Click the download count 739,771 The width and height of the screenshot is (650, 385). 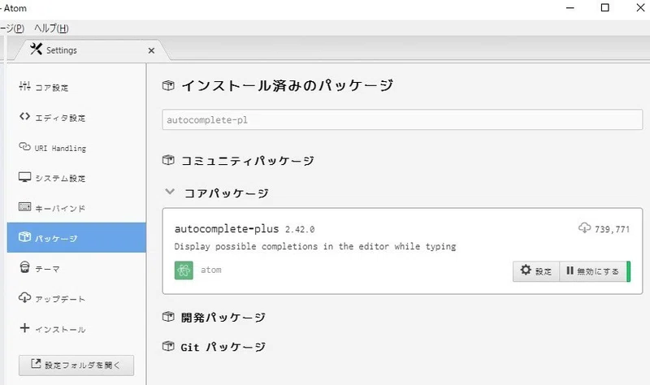click(612, 229)
